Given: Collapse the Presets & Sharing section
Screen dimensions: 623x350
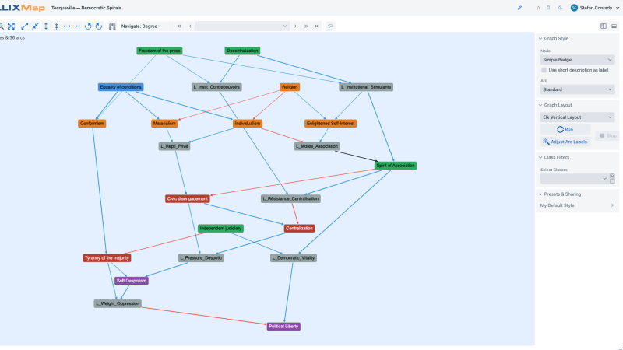Looking at the screenshot, I should pyautogui.click(x=559, y=194).
